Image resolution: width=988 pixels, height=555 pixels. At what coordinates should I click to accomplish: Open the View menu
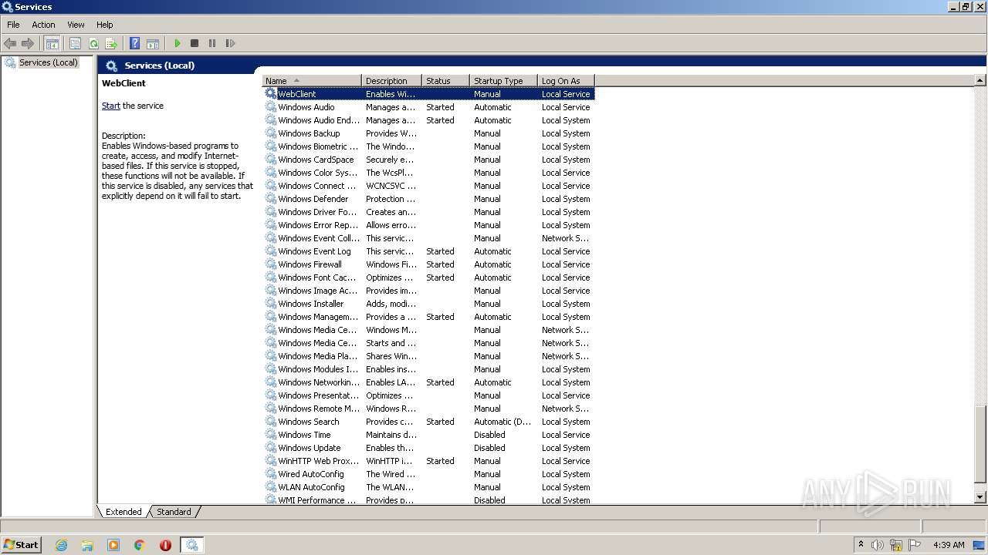[76, 25]
